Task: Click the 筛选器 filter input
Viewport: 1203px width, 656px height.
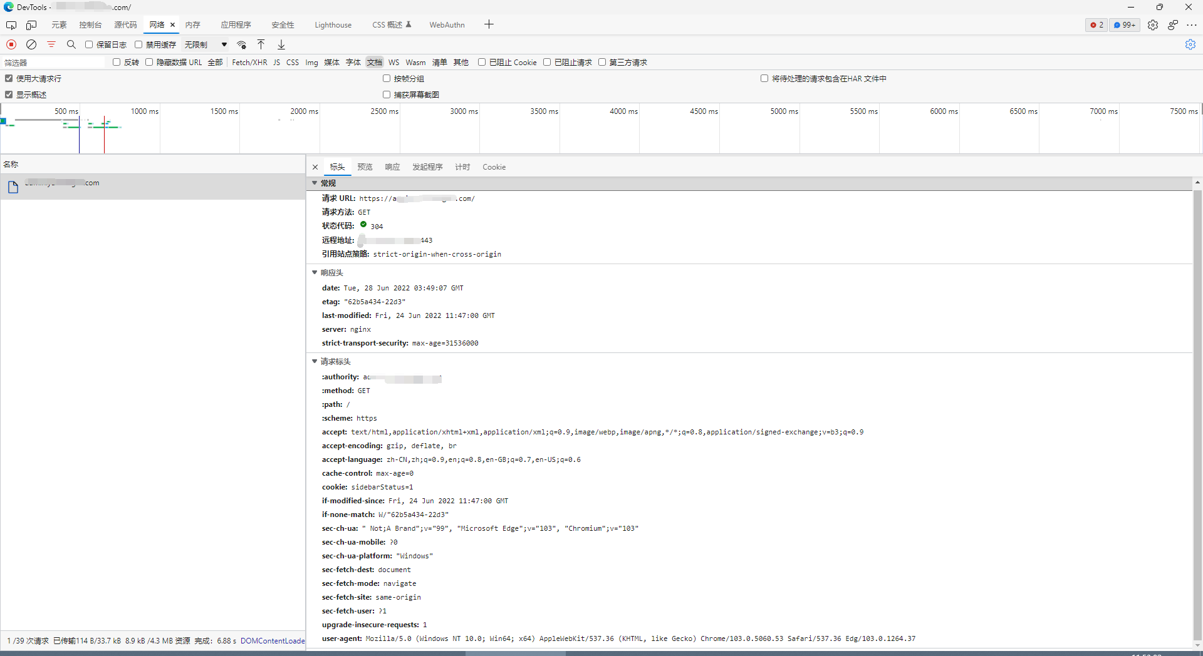Action: [x=53, y=63]
